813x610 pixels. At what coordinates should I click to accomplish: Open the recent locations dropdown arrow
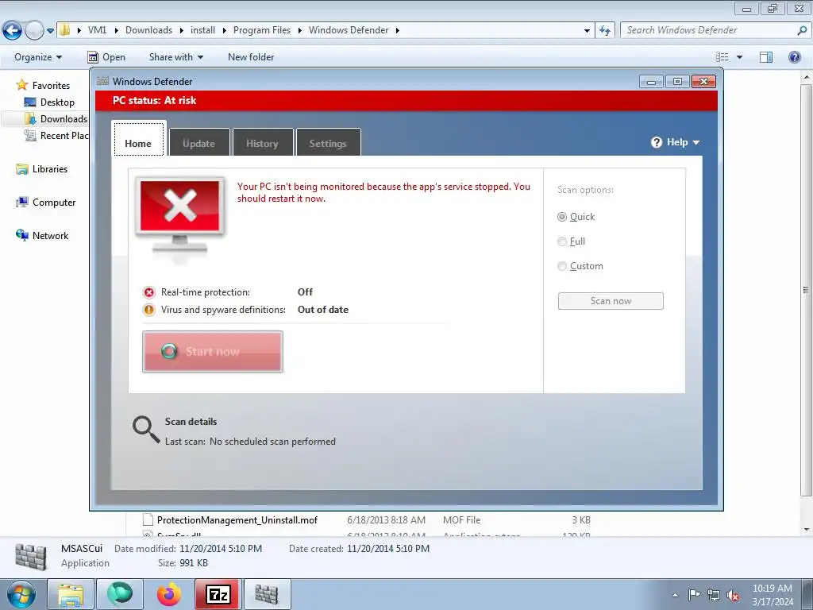pos(50,31)
